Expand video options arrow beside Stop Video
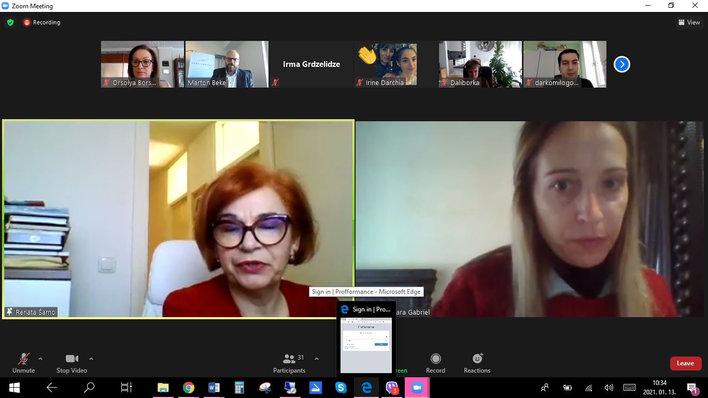The width and height of the screenshot is (708, 398). click(x=91, y=359)
